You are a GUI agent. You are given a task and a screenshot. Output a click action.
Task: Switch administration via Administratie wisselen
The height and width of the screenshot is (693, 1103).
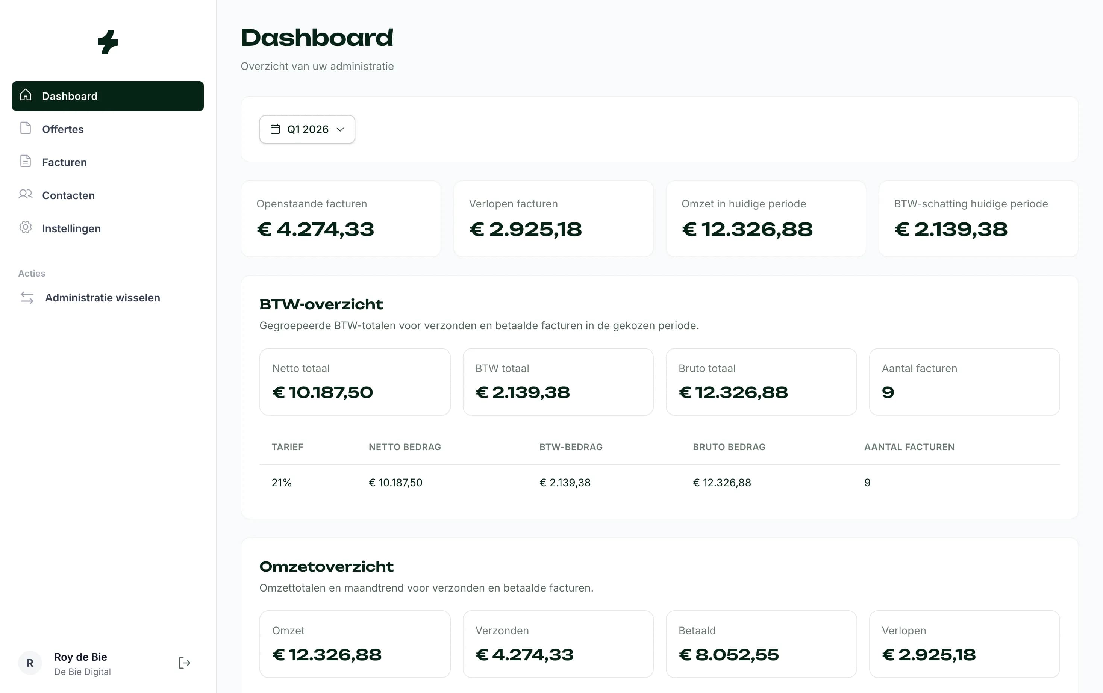tap(103, 298)
